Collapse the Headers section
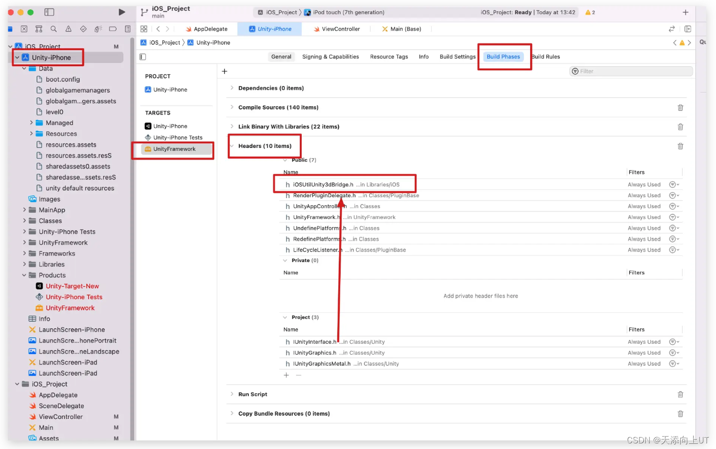This screenshot has height=449, width=716. [232, 146]
